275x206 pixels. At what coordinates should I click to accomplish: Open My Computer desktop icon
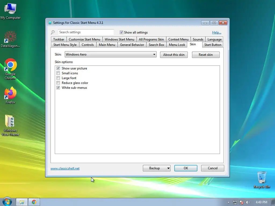pyautogui.click(x=10, y=11)
